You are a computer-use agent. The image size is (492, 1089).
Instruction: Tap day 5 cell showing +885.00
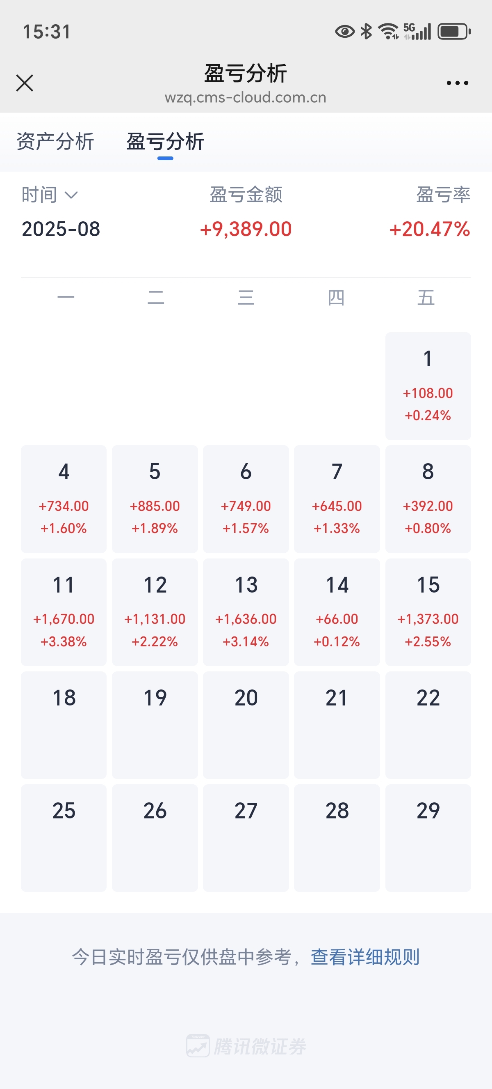155,499
